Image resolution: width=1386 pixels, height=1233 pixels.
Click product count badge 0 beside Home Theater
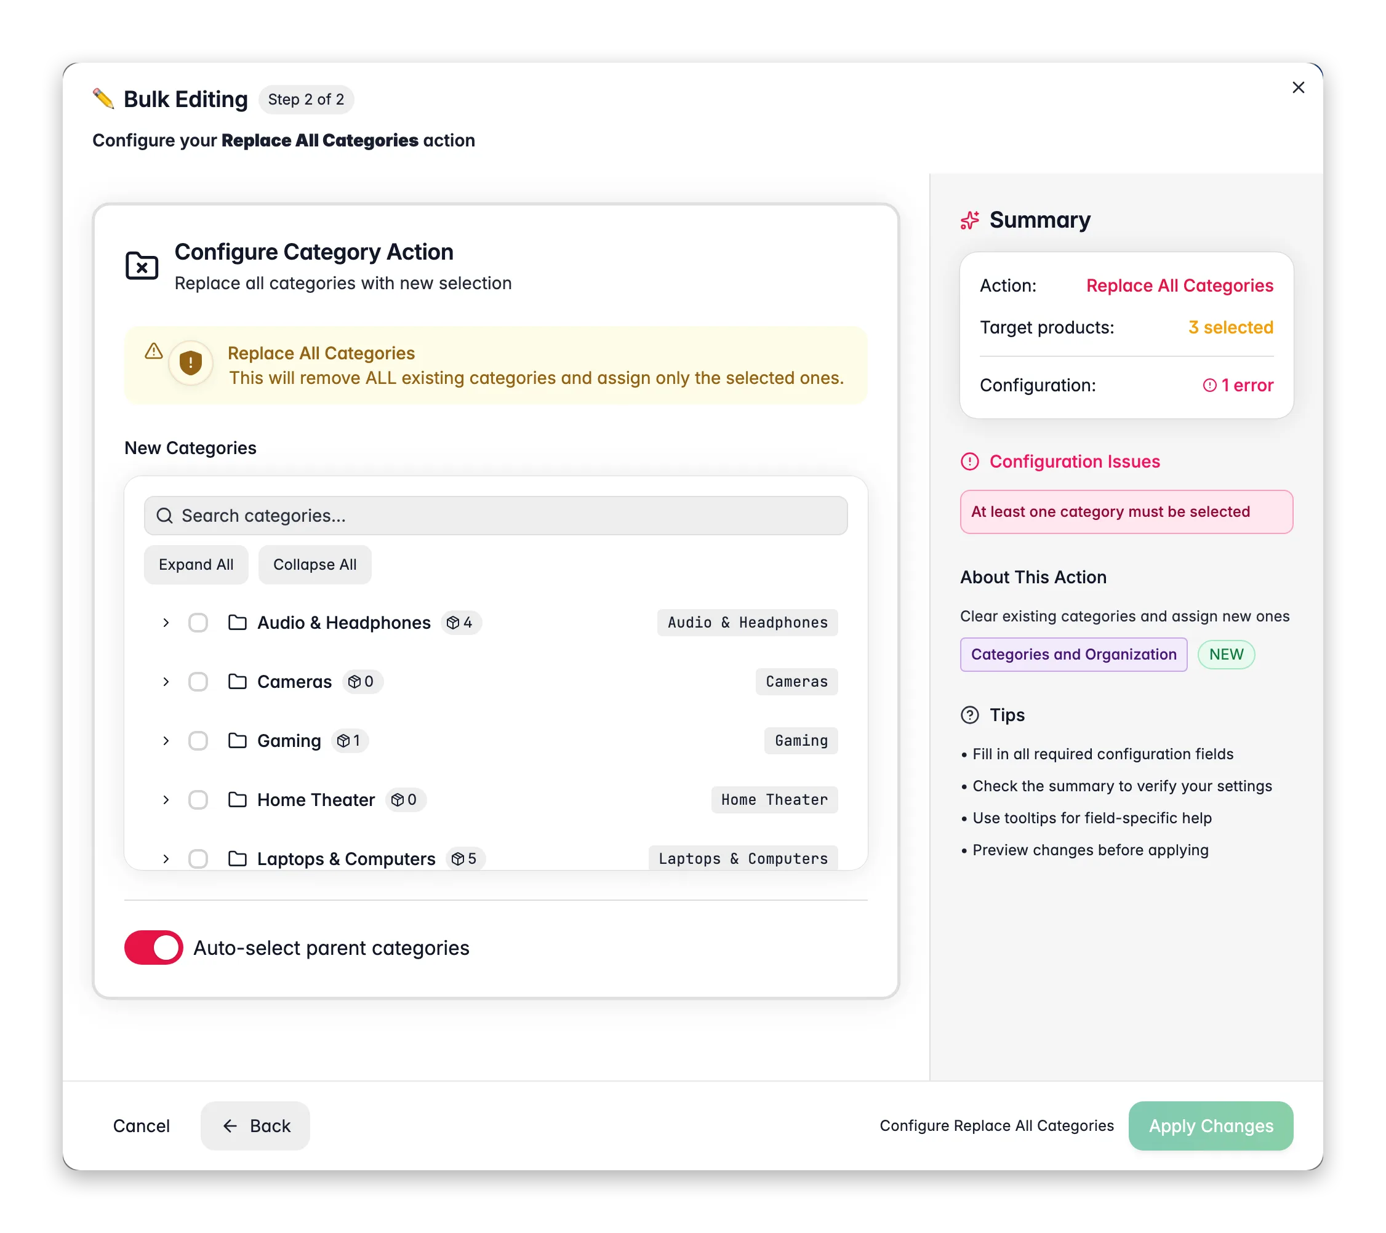point(406,799)
